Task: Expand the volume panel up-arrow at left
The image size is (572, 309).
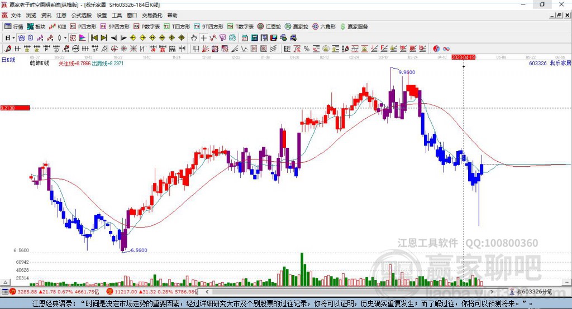Action: coord(5,282)
